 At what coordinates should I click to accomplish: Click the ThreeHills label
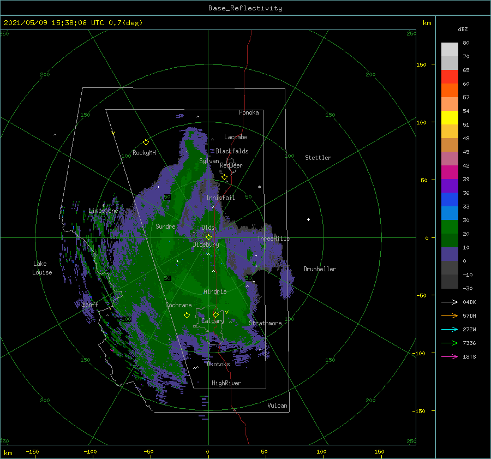[x=273, y=239]
